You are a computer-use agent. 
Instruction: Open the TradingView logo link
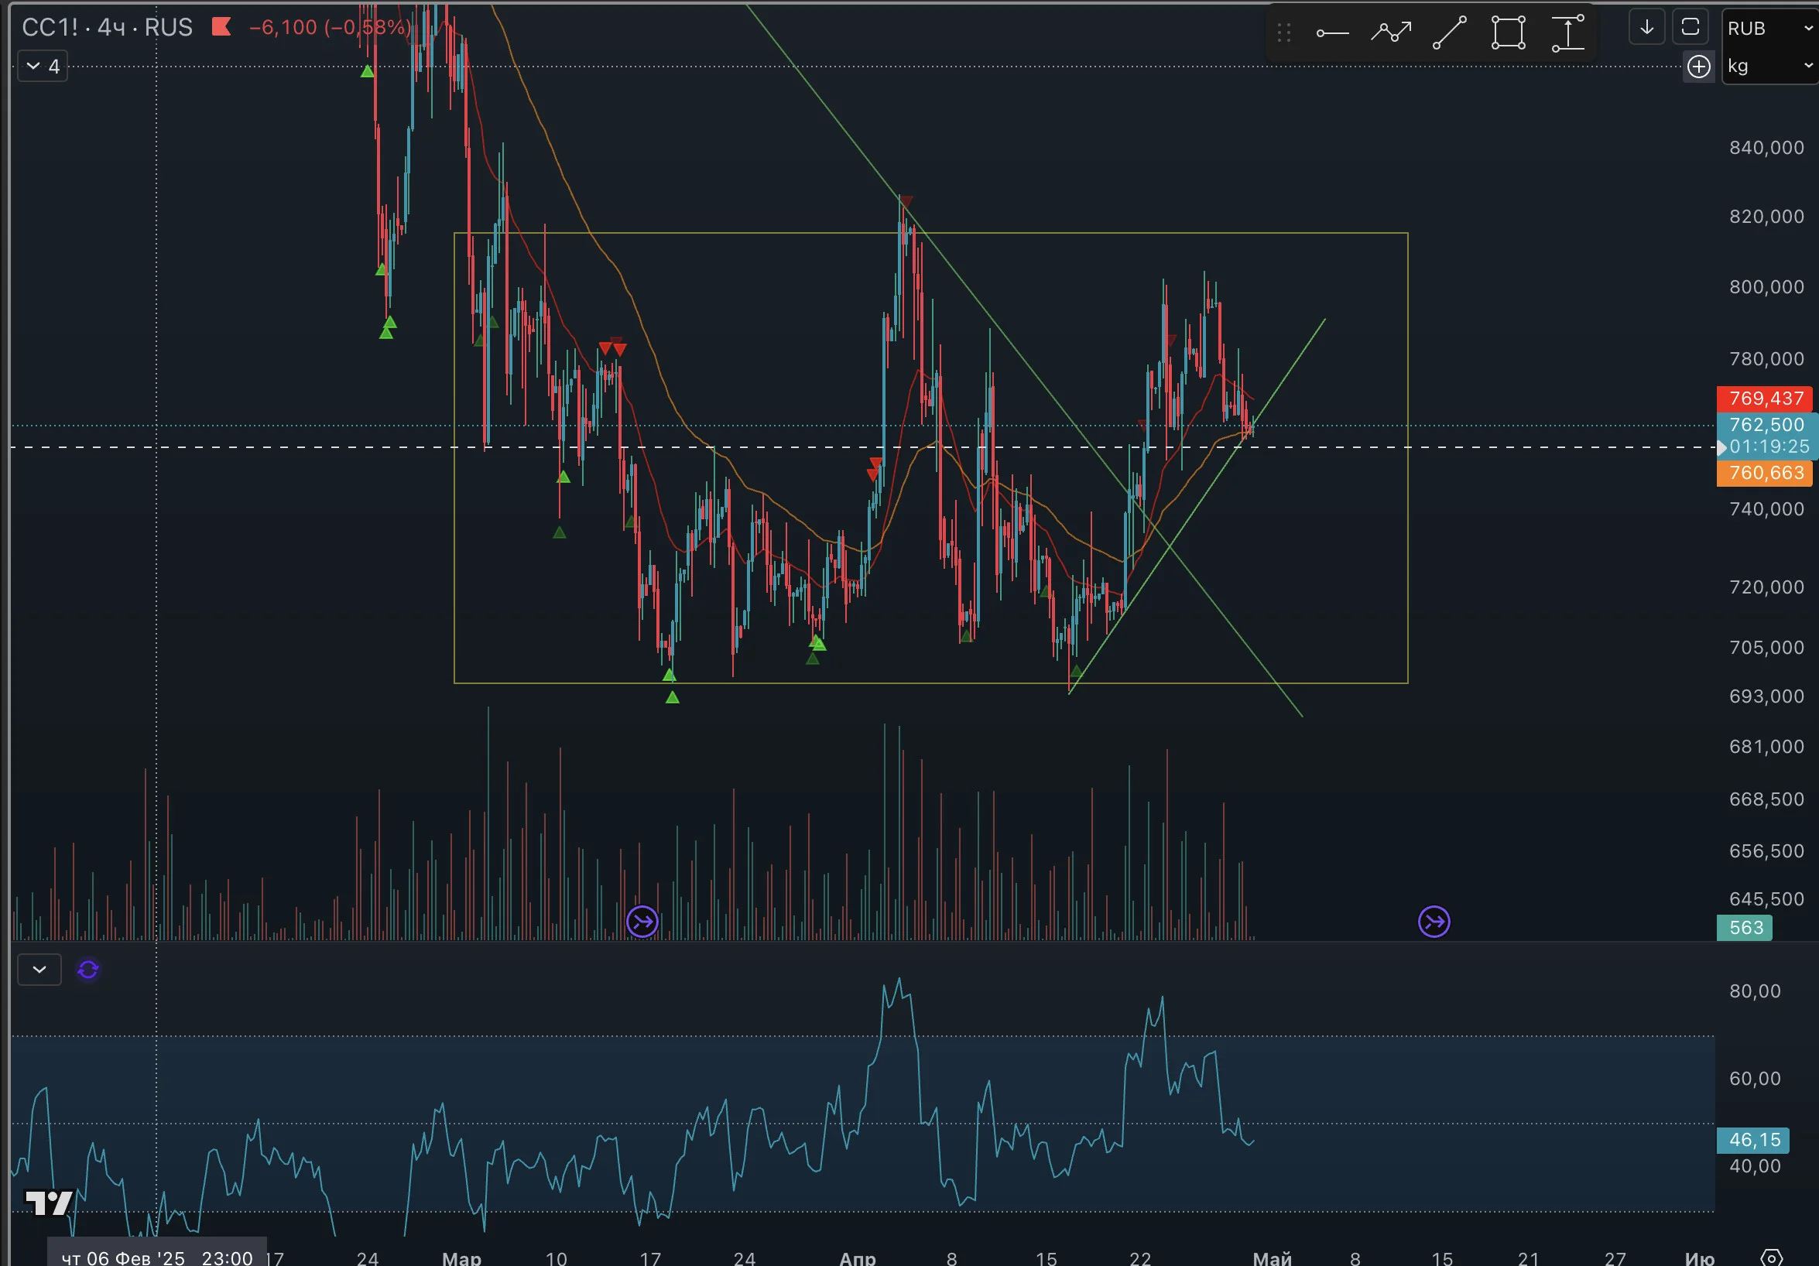[49, 1203]
